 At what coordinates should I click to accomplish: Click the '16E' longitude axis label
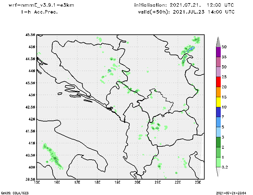tap(57, 182)
